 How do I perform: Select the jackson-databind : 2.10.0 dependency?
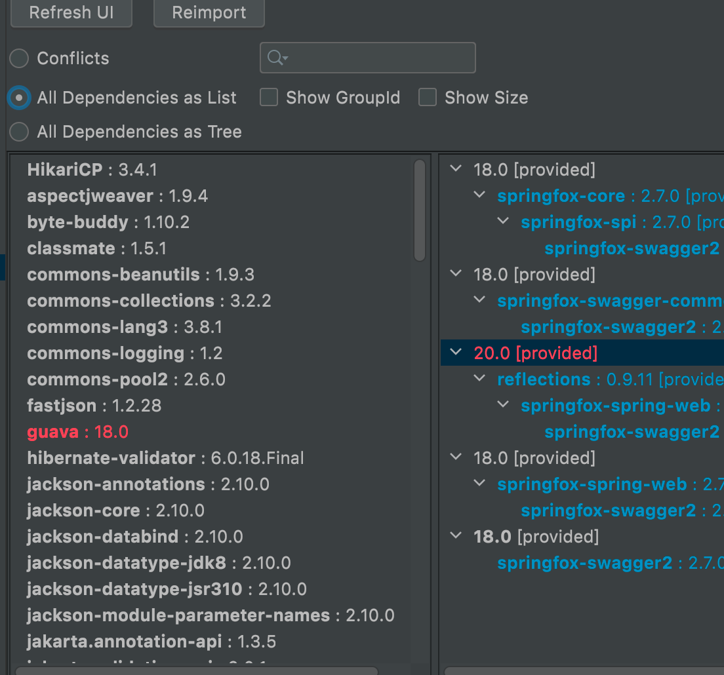click(x=135, y=537)
